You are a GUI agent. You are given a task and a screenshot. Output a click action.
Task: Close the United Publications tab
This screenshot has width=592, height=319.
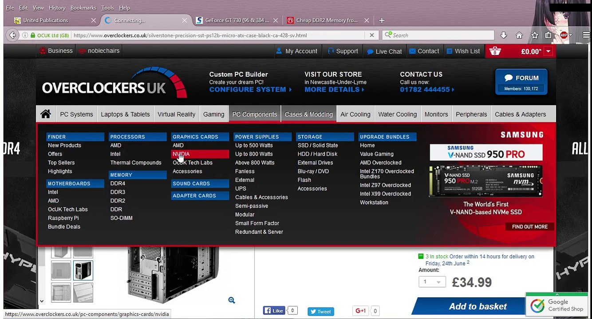point(93,20)
